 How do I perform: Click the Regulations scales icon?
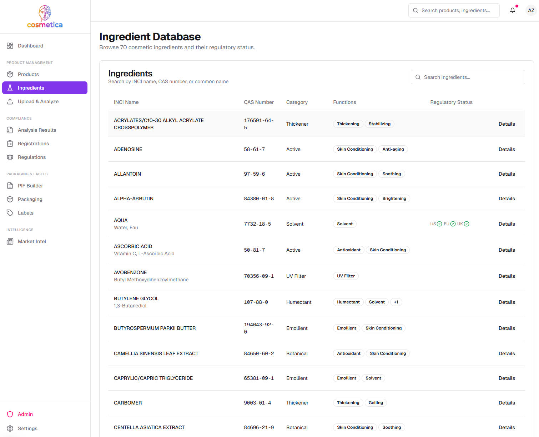tap(10, 157)
